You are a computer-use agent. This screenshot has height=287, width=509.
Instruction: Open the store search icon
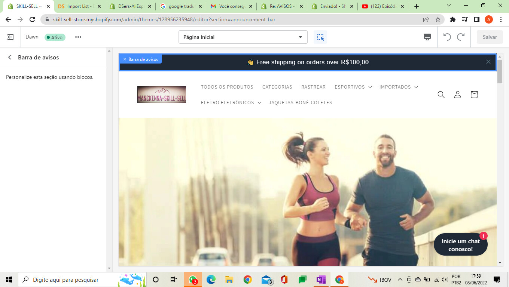[441, 95]
